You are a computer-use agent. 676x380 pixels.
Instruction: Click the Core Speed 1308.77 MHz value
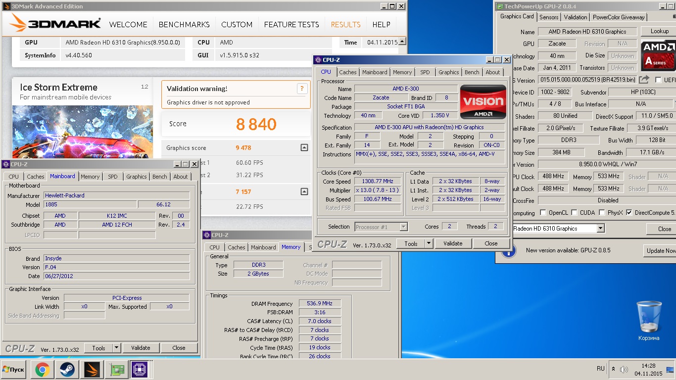378,181
